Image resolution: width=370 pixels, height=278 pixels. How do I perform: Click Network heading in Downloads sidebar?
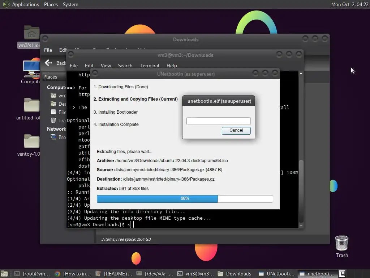tap(56, 129)
